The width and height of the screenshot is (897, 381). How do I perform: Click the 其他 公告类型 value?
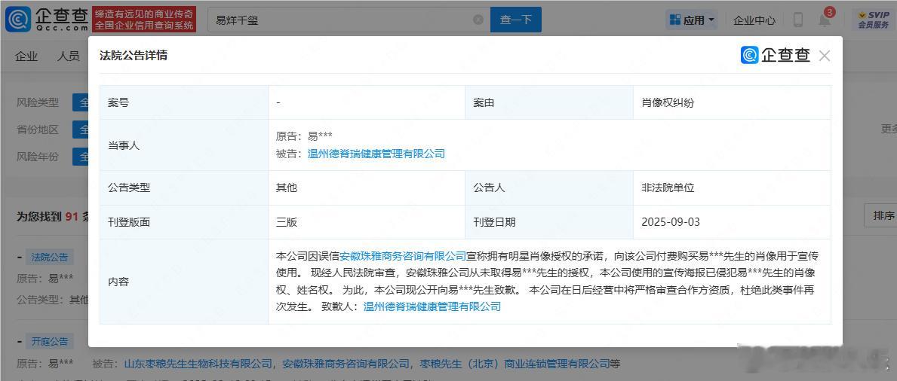click(287, 187)
